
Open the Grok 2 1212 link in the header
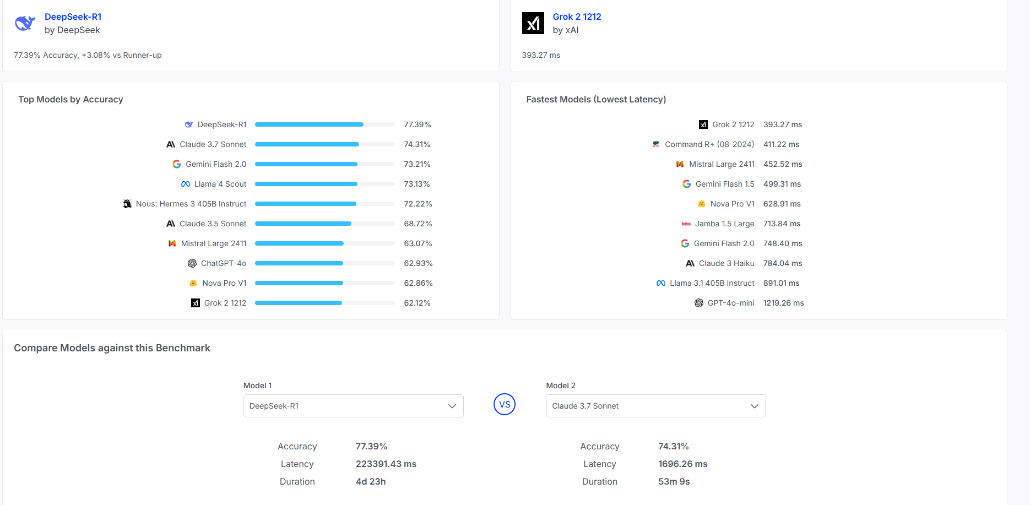(577, 17)
